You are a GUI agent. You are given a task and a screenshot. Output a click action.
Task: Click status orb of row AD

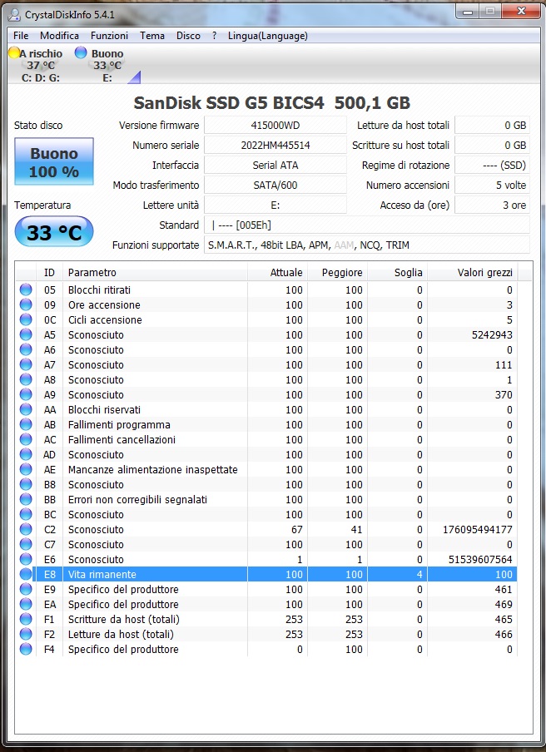point(26,454)
